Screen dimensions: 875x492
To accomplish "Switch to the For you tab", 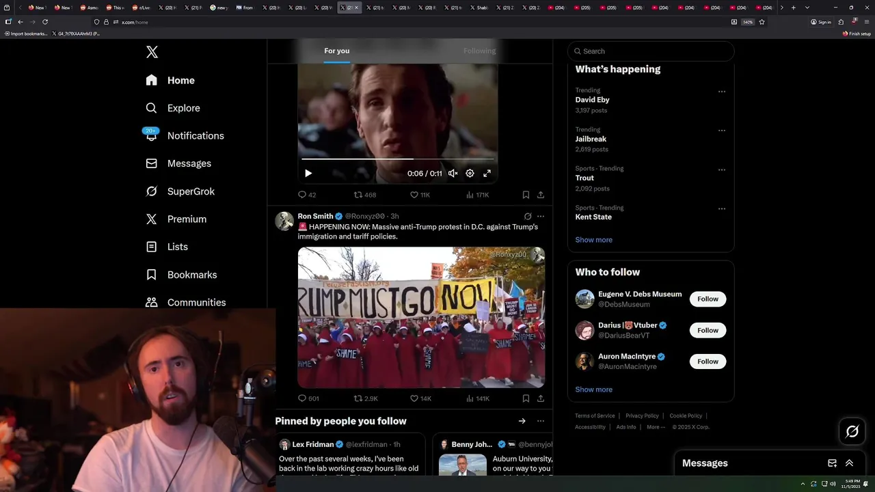I will click(x=337, y=51).
